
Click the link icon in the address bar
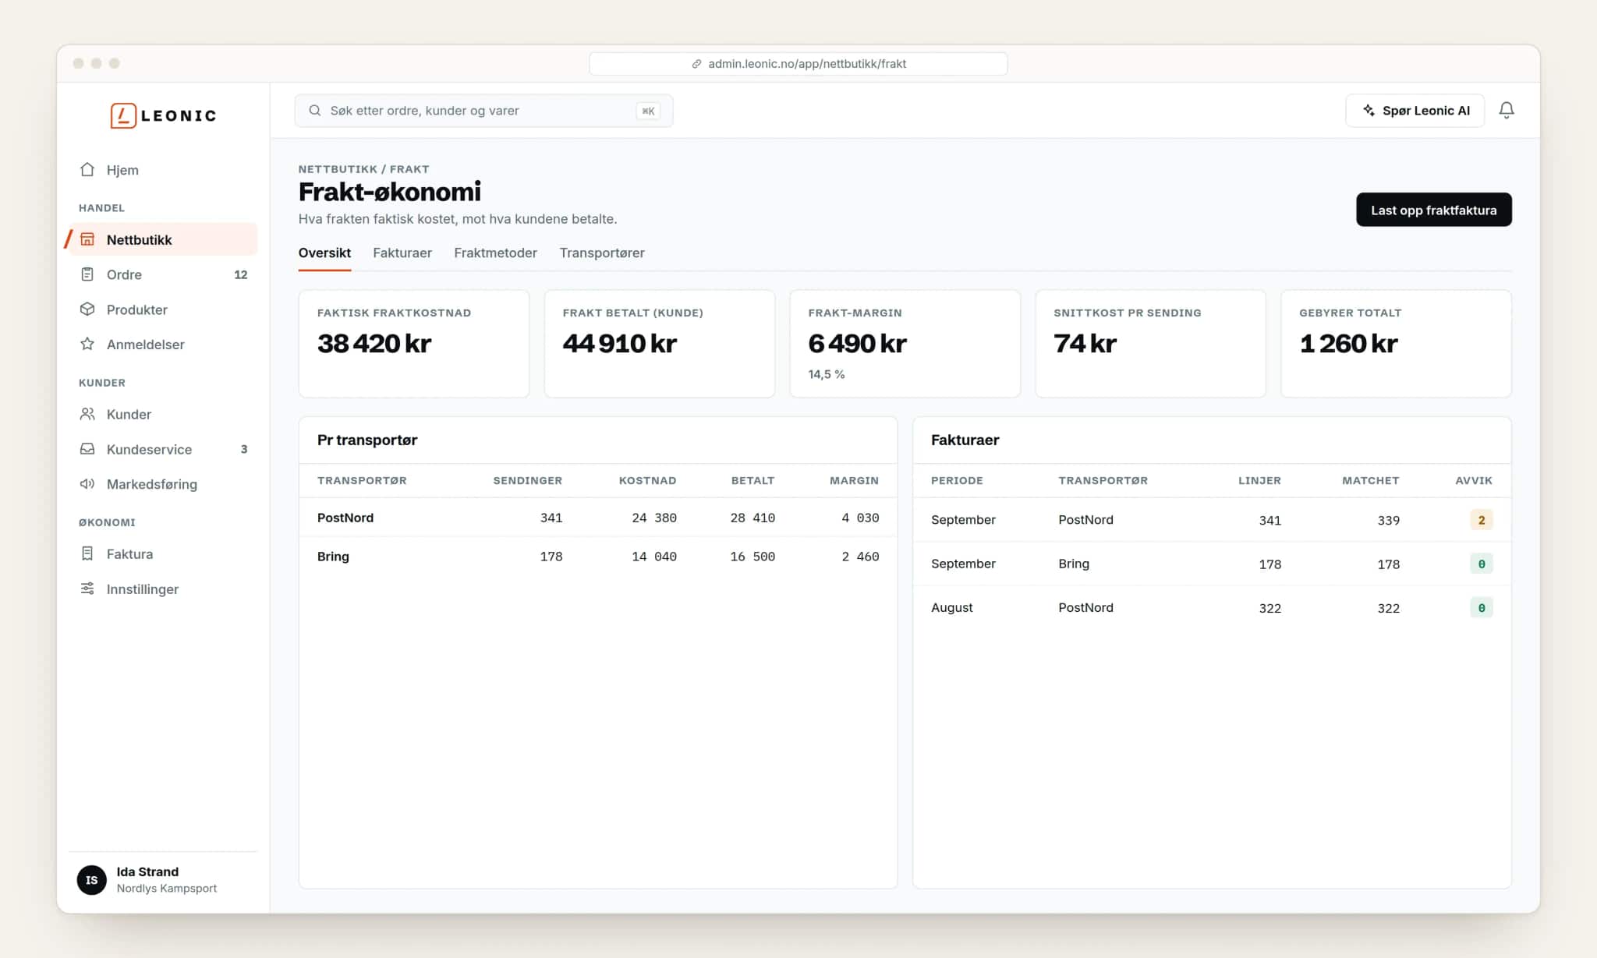(x=696, y=64)
